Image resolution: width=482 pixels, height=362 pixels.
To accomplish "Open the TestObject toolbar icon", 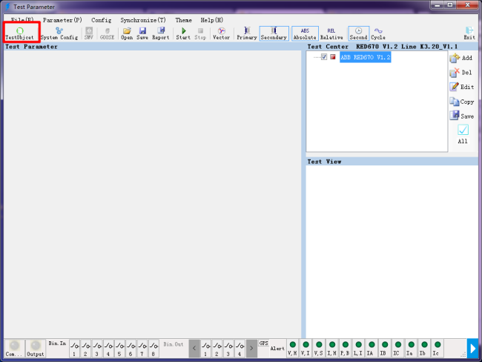I will [20, 33].
